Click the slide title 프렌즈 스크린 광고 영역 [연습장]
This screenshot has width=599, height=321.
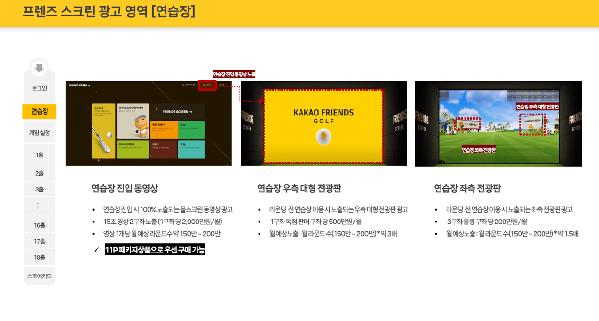pos(109,11)
